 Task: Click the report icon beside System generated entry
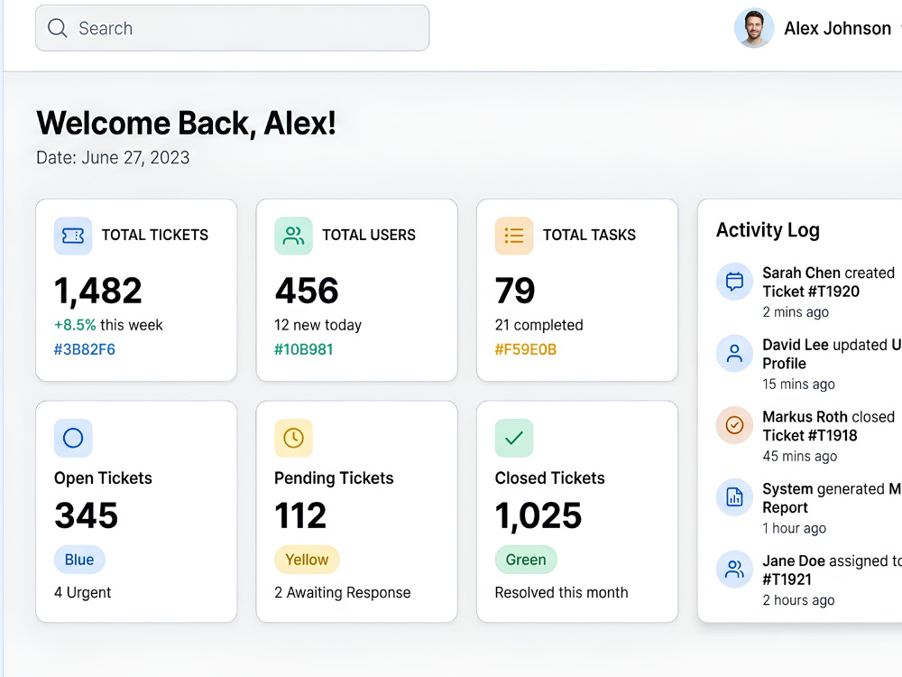(x=734, y=497)
